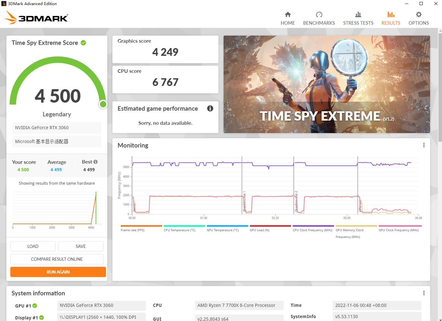Open the OPTIONS gear tab
This screenshot has width=442, height=321.
click(x=419, y=19)
